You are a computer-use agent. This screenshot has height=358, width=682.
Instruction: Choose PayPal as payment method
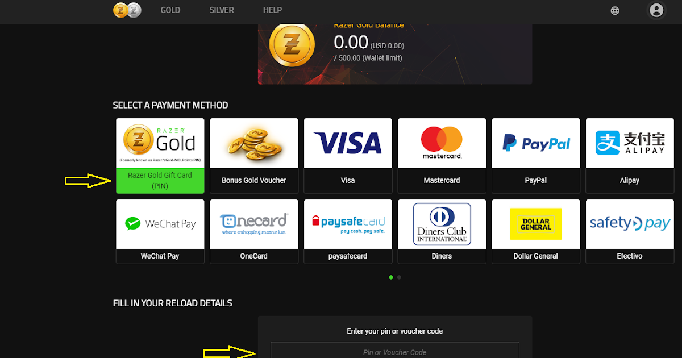[x=536, y=156]
